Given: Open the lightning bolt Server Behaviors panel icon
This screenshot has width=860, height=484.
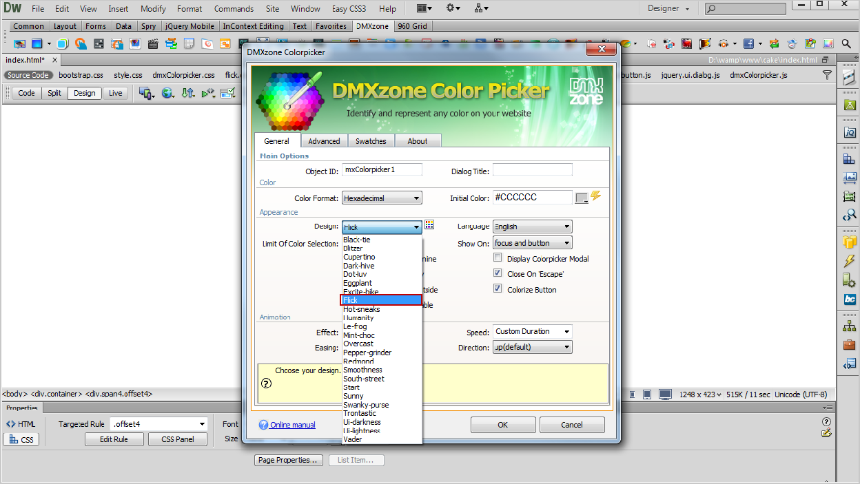Looking at the screenshot, I should coord(849,261).
